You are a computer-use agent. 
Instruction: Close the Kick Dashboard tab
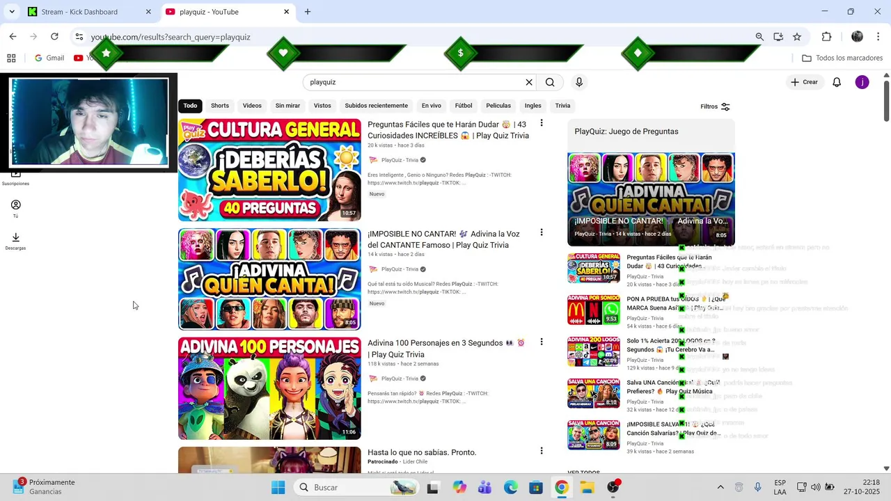[x=148, y=12]
